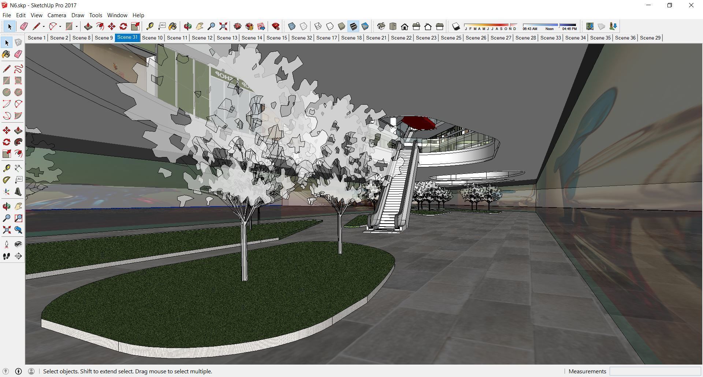Screen dimensions: 703x377
Task: Select the Follow Me tool
Action: 18,142
